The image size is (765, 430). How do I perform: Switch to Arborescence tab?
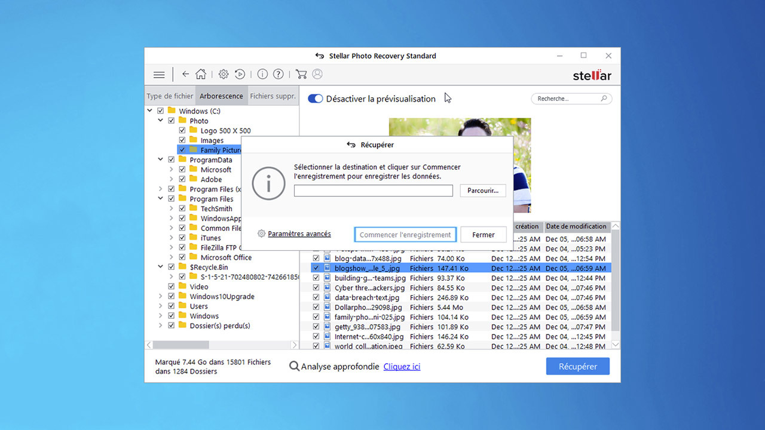click(221, 96)
